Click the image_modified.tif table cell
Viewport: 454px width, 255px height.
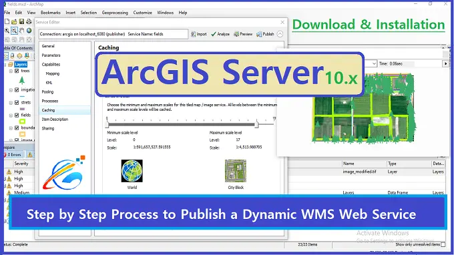click(360, 172)
